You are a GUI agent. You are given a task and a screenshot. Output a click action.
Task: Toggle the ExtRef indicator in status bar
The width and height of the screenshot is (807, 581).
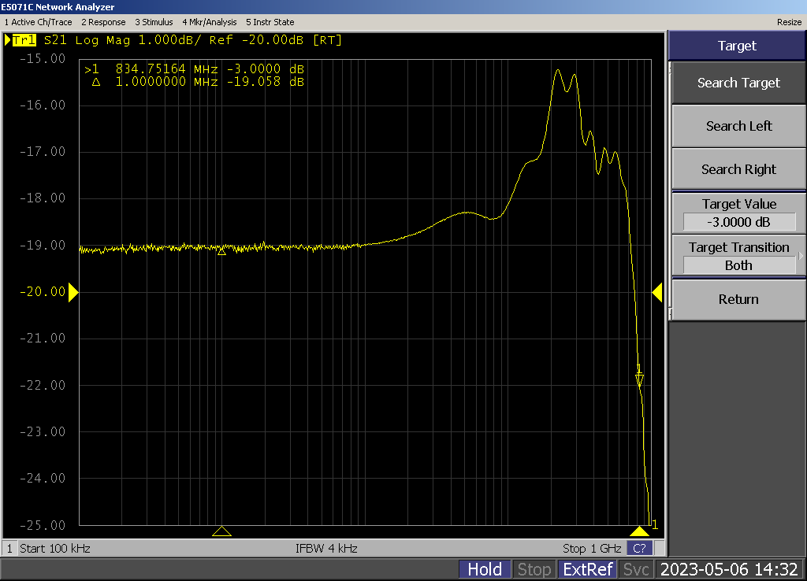pyautogui.click(x=586, y=569)
